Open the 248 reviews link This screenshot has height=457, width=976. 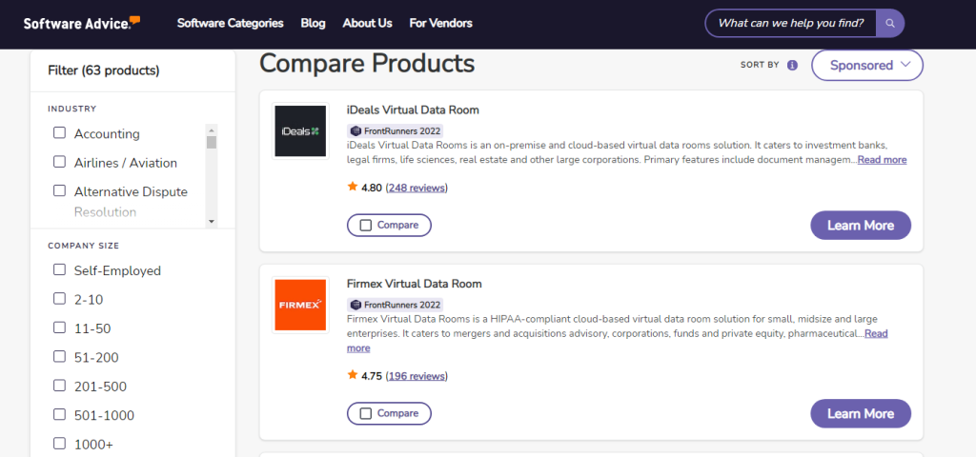(417, 188)
